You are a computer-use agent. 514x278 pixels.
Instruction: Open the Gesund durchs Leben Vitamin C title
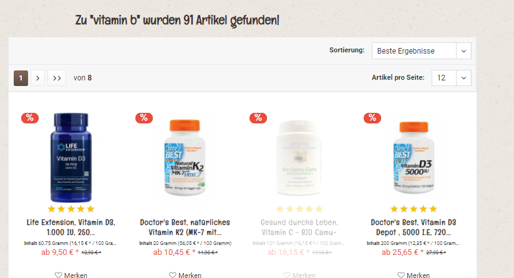click(299, 228)
